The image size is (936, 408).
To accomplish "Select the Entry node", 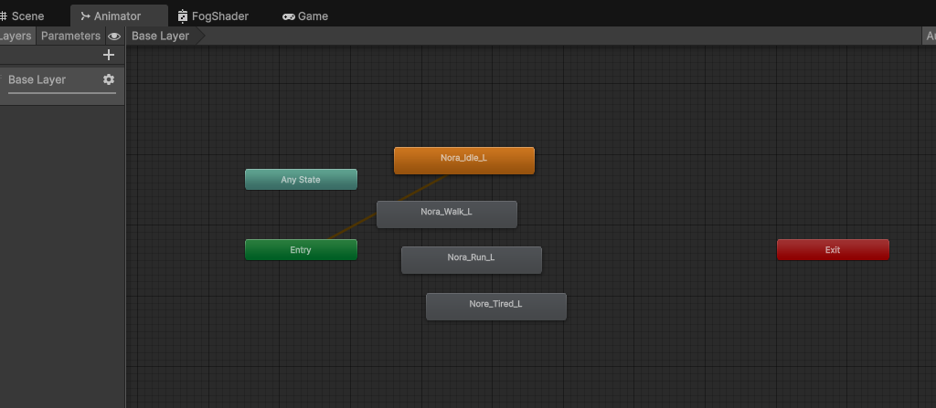I will [x=301, y=250].
